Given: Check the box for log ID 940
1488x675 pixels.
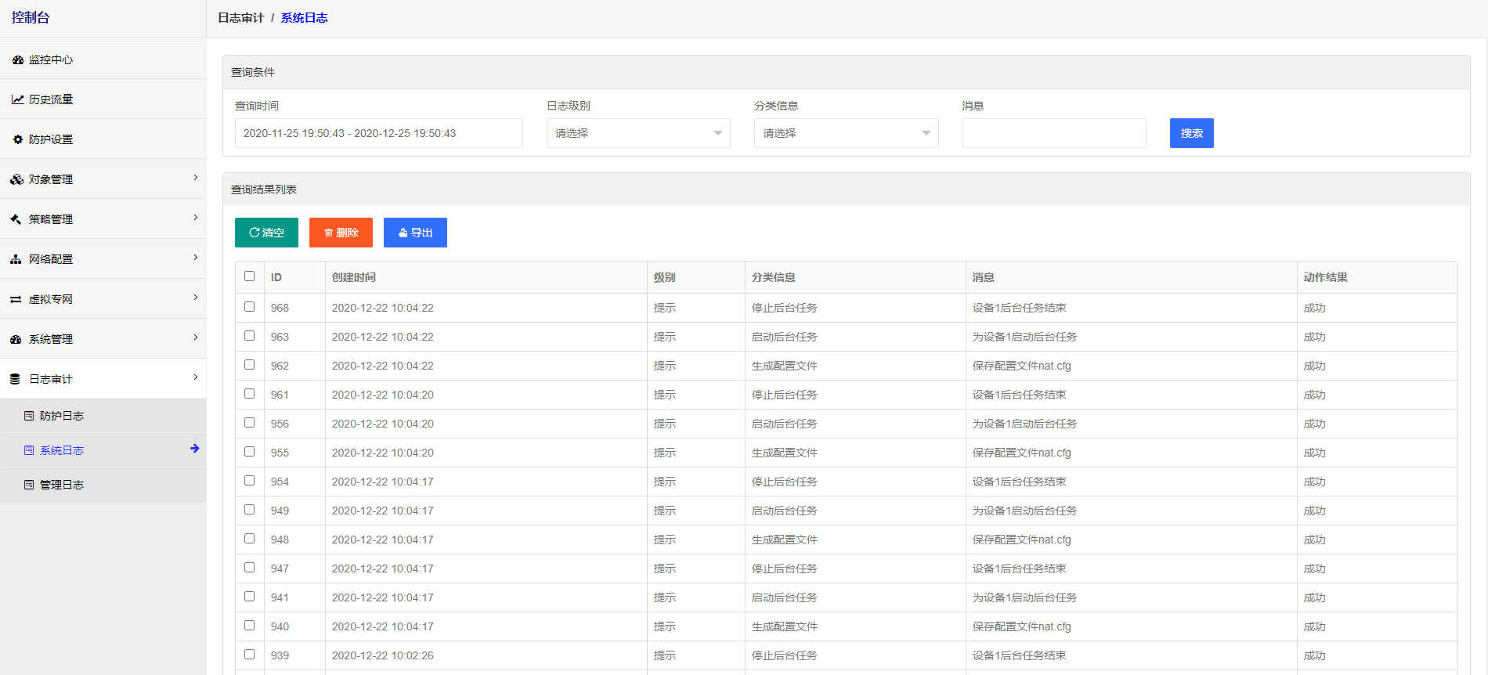Looking at the screenshot, I should 250,626.
